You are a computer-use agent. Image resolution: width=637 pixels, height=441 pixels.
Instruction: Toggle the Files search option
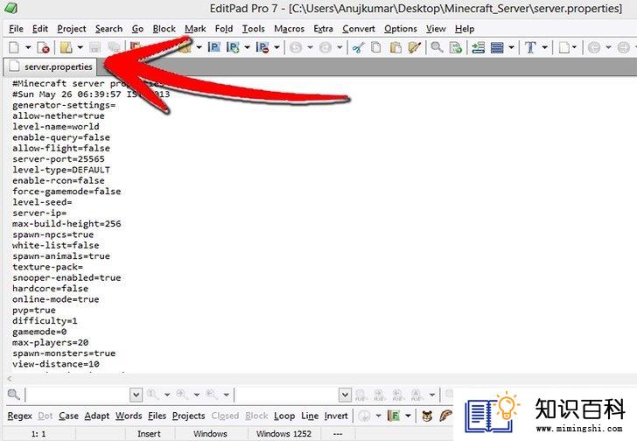coord(157,416)
